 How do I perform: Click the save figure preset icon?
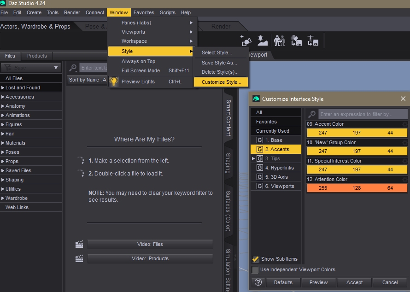click(313, 41)
